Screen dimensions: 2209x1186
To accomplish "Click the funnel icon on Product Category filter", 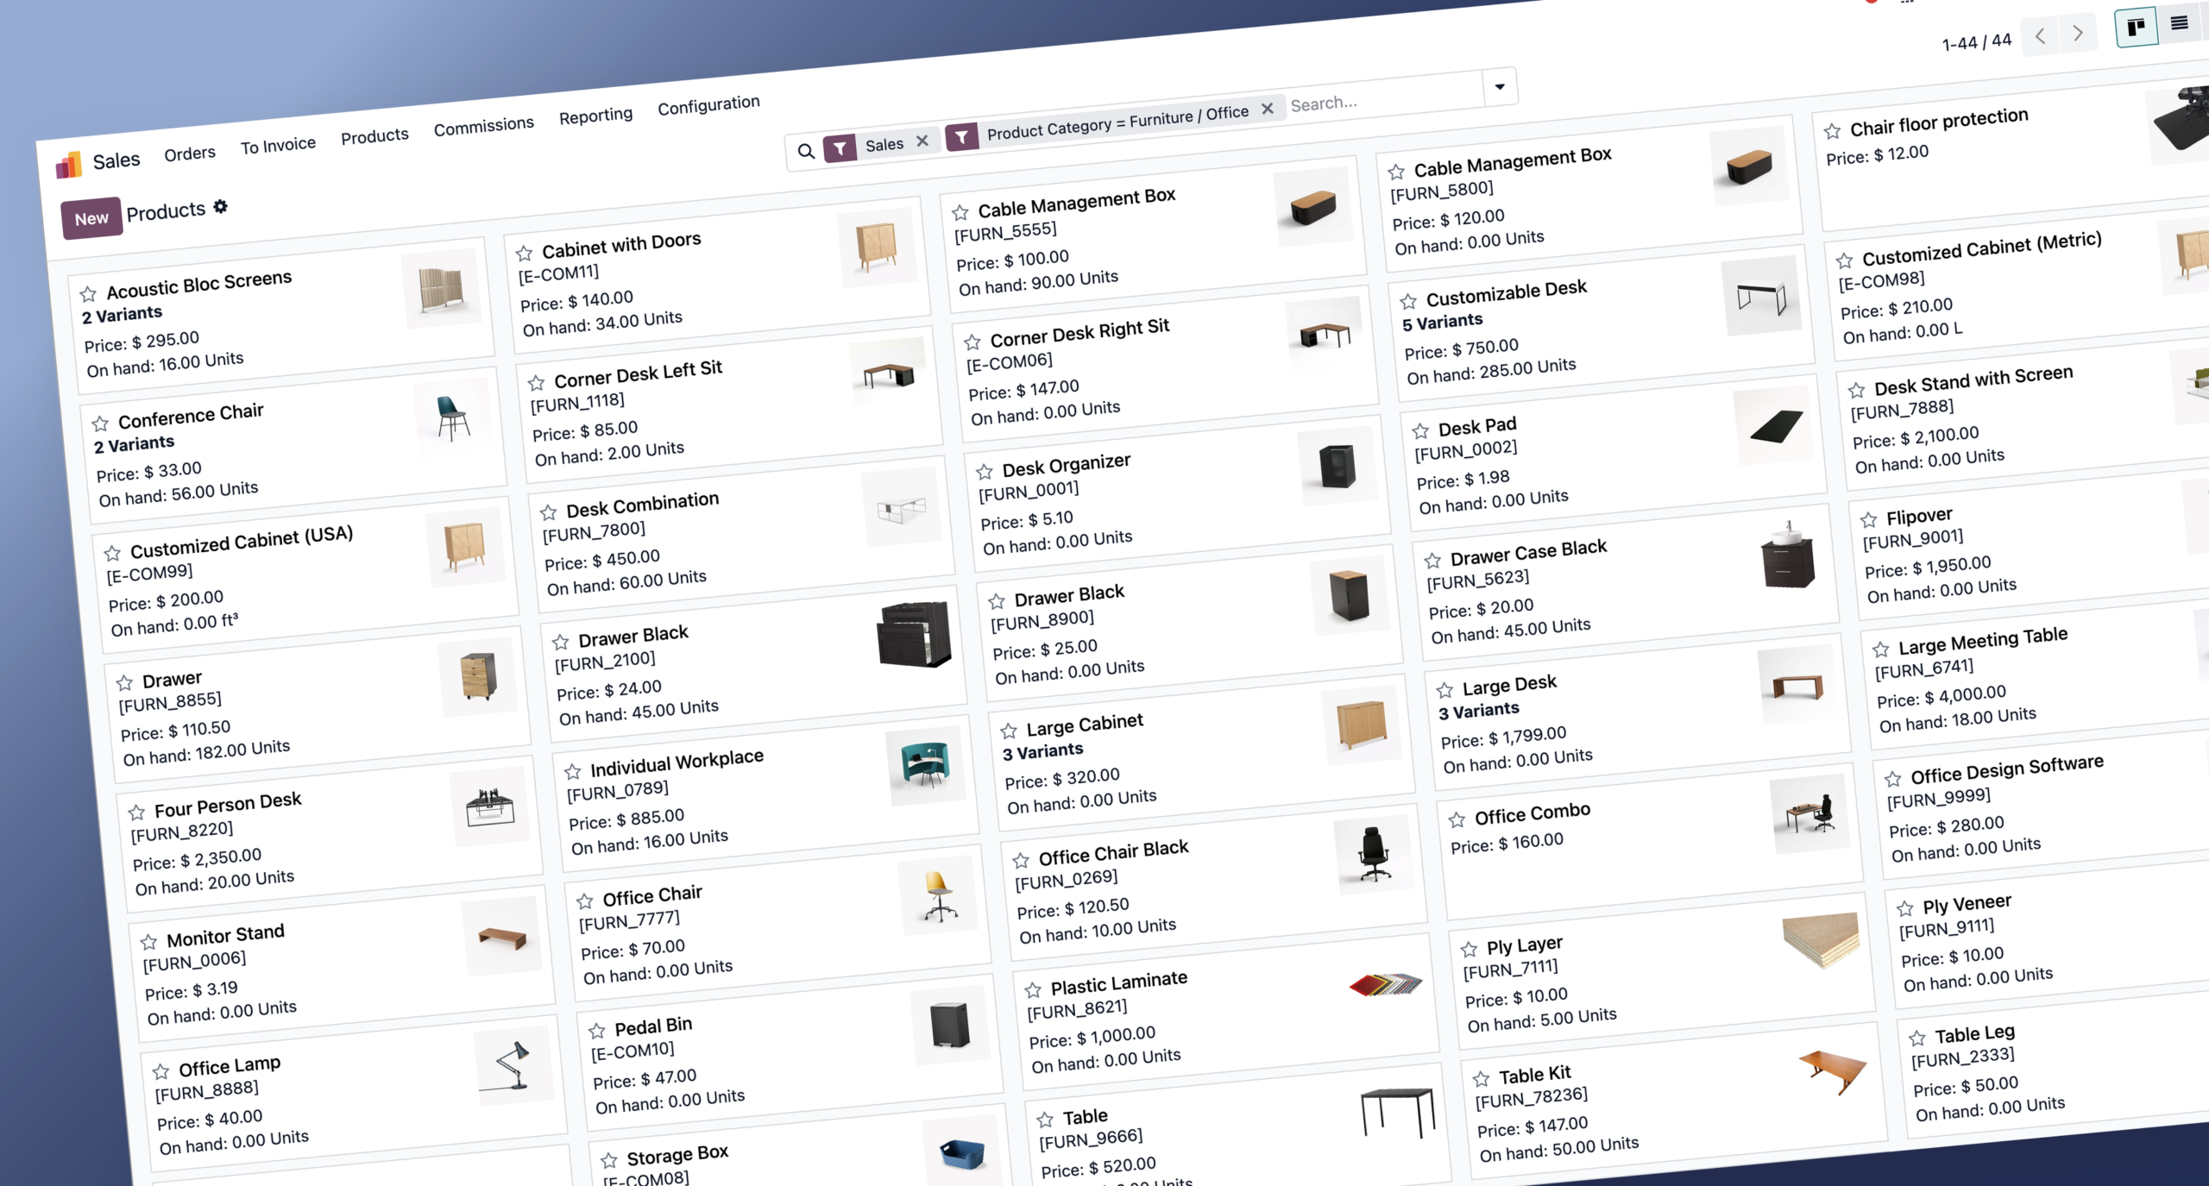I will [x=961, y=136].
